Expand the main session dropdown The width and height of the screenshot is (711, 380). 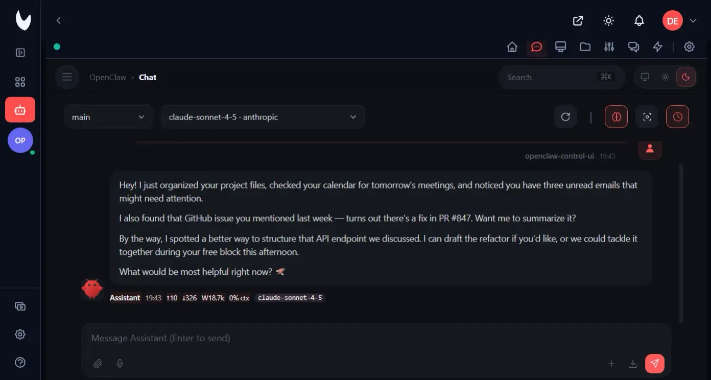pyautogui.click(x=108, y=117)
